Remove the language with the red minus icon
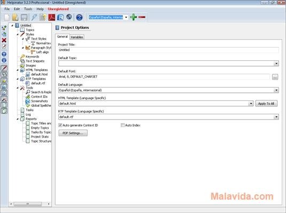286x213 pixels. 142,17
